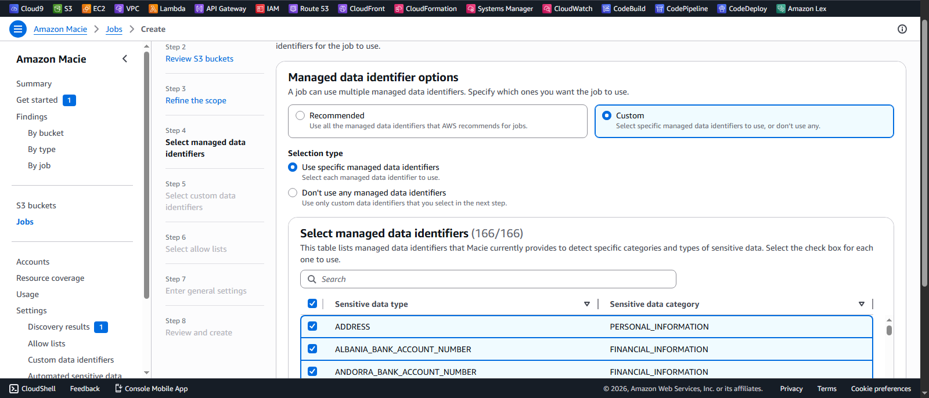Open the Feedback footer link

pos(85,389)
